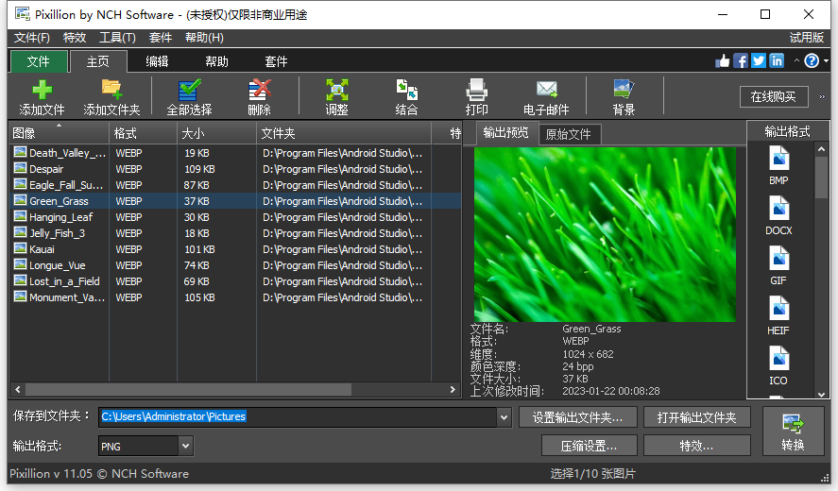Click the save-to folder path input field
This screenshot has height=491, width=838.
click(299, 416)
